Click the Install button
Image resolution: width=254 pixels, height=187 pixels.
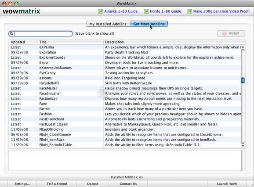[x=231, y=33]
